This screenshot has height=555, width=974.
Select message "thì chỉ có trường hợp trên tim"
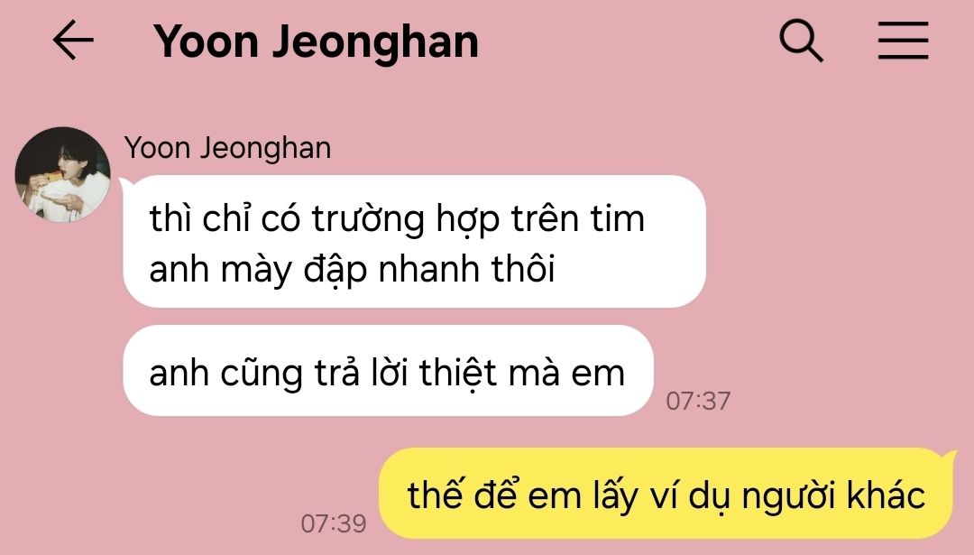pyautogui.click(x=397, y=218)
